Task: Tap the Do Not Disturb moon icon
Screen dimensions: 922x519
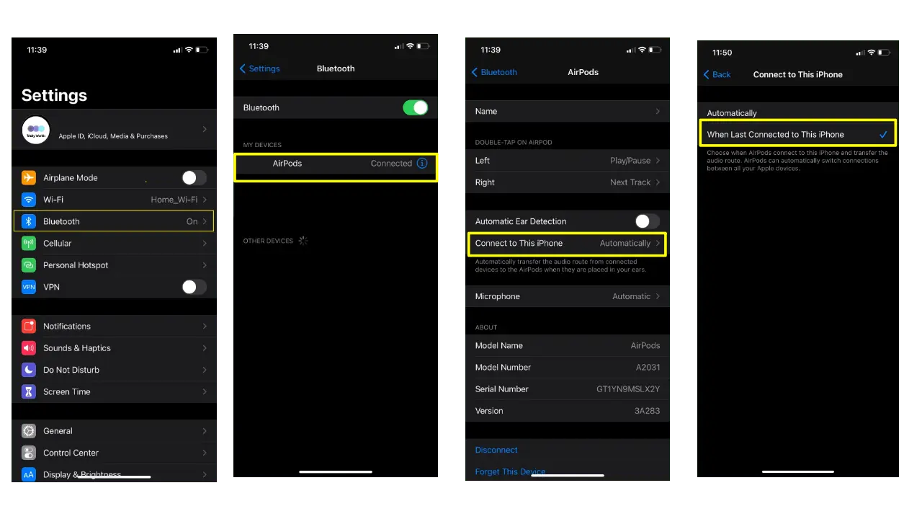Action: (29, 370)
